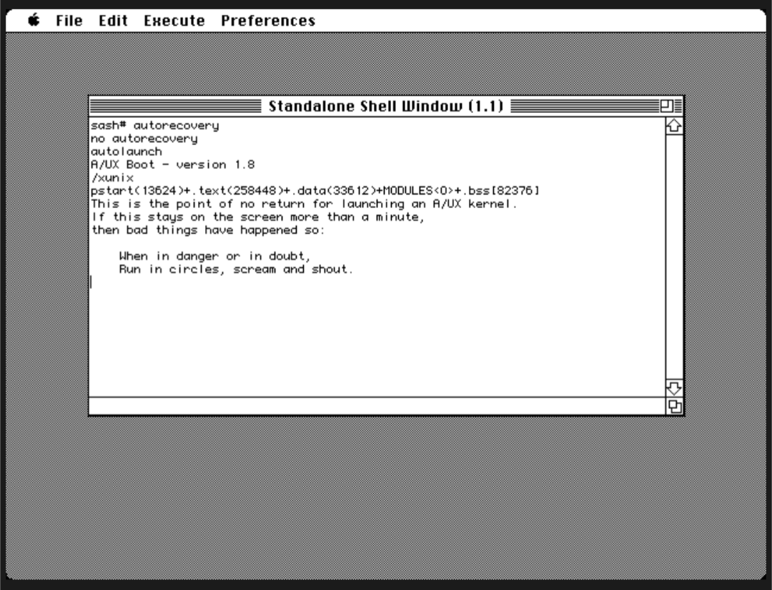This screenshot has height=590, width=772.
Task: Click the scroll down arrow in shell window
Action: tap(674, 388)
